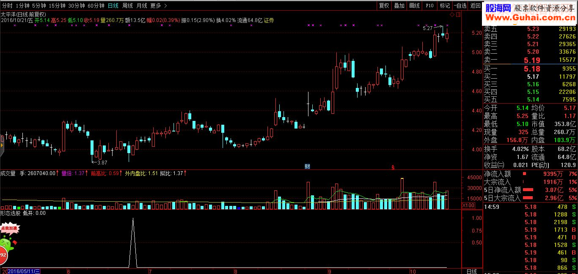Click the 前高比: 0.59 indicator value
The height and width of the screenshot is (274, 578).
(105, 173)
